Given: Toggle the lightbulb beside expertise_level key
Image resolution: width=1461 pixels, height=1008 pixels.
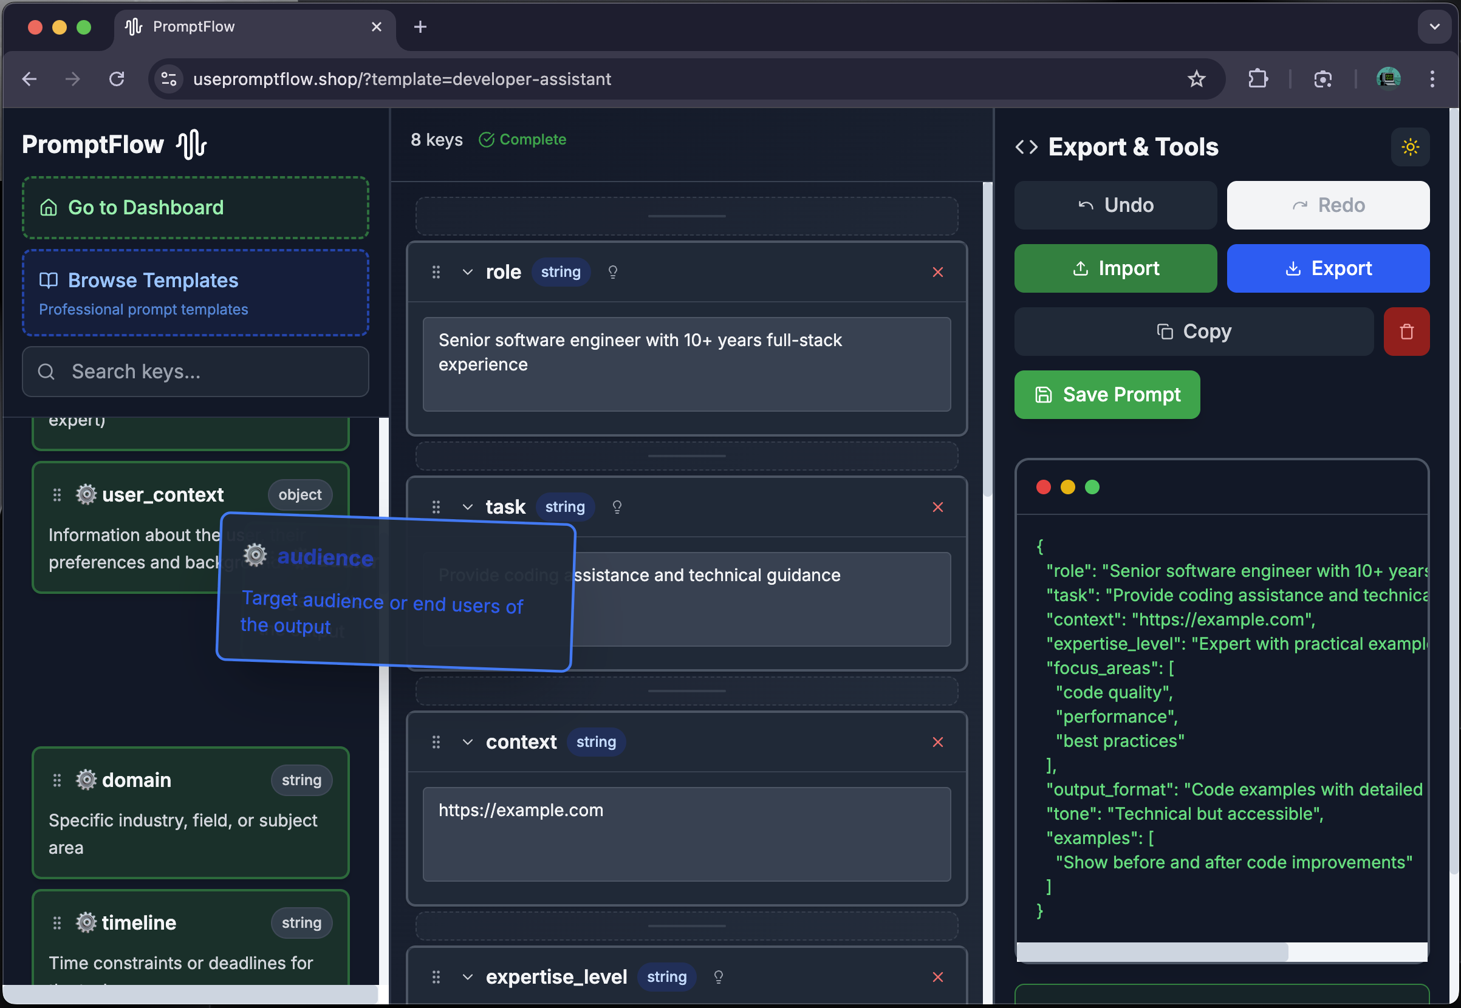Looking at the screenshot, I should (x=718, y=976).
